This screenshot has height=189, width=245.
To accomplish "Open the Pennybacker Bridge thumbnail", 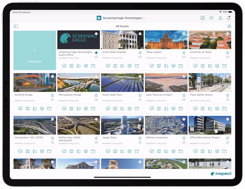I will (x=78, y=83).
